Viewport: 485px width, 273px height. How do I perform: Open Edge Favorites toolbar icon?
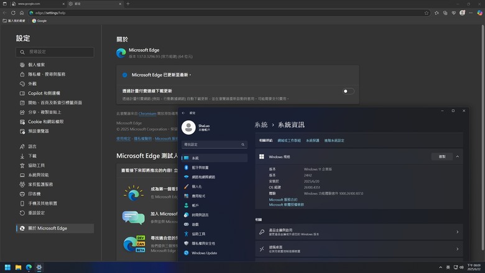(x=436, y=13)
